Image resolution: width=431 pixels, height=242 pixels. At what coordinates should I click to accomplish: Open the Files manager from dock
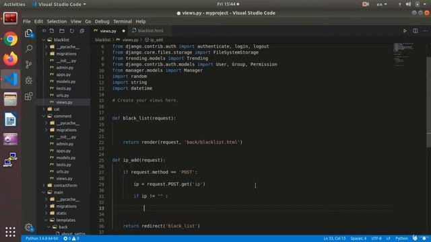pos(11,99)
